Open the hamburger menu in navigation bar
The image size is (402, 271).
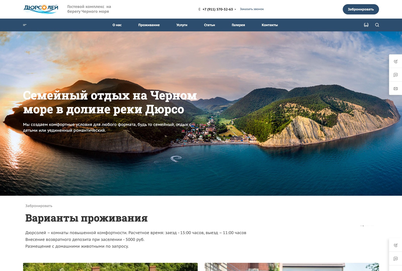pyautogui.click(x=25, y=25)
